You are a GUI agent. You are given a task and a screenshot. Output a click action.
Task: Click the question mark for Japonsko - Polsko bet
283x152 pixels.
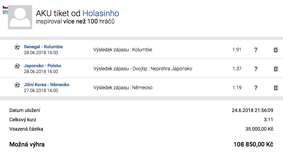click(x=256, y=69)
